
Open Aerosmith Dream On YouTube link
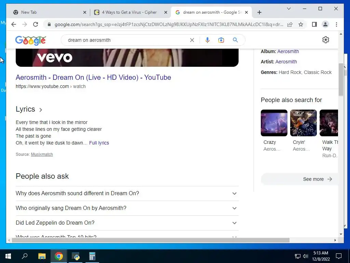click(x=93, y=77)
